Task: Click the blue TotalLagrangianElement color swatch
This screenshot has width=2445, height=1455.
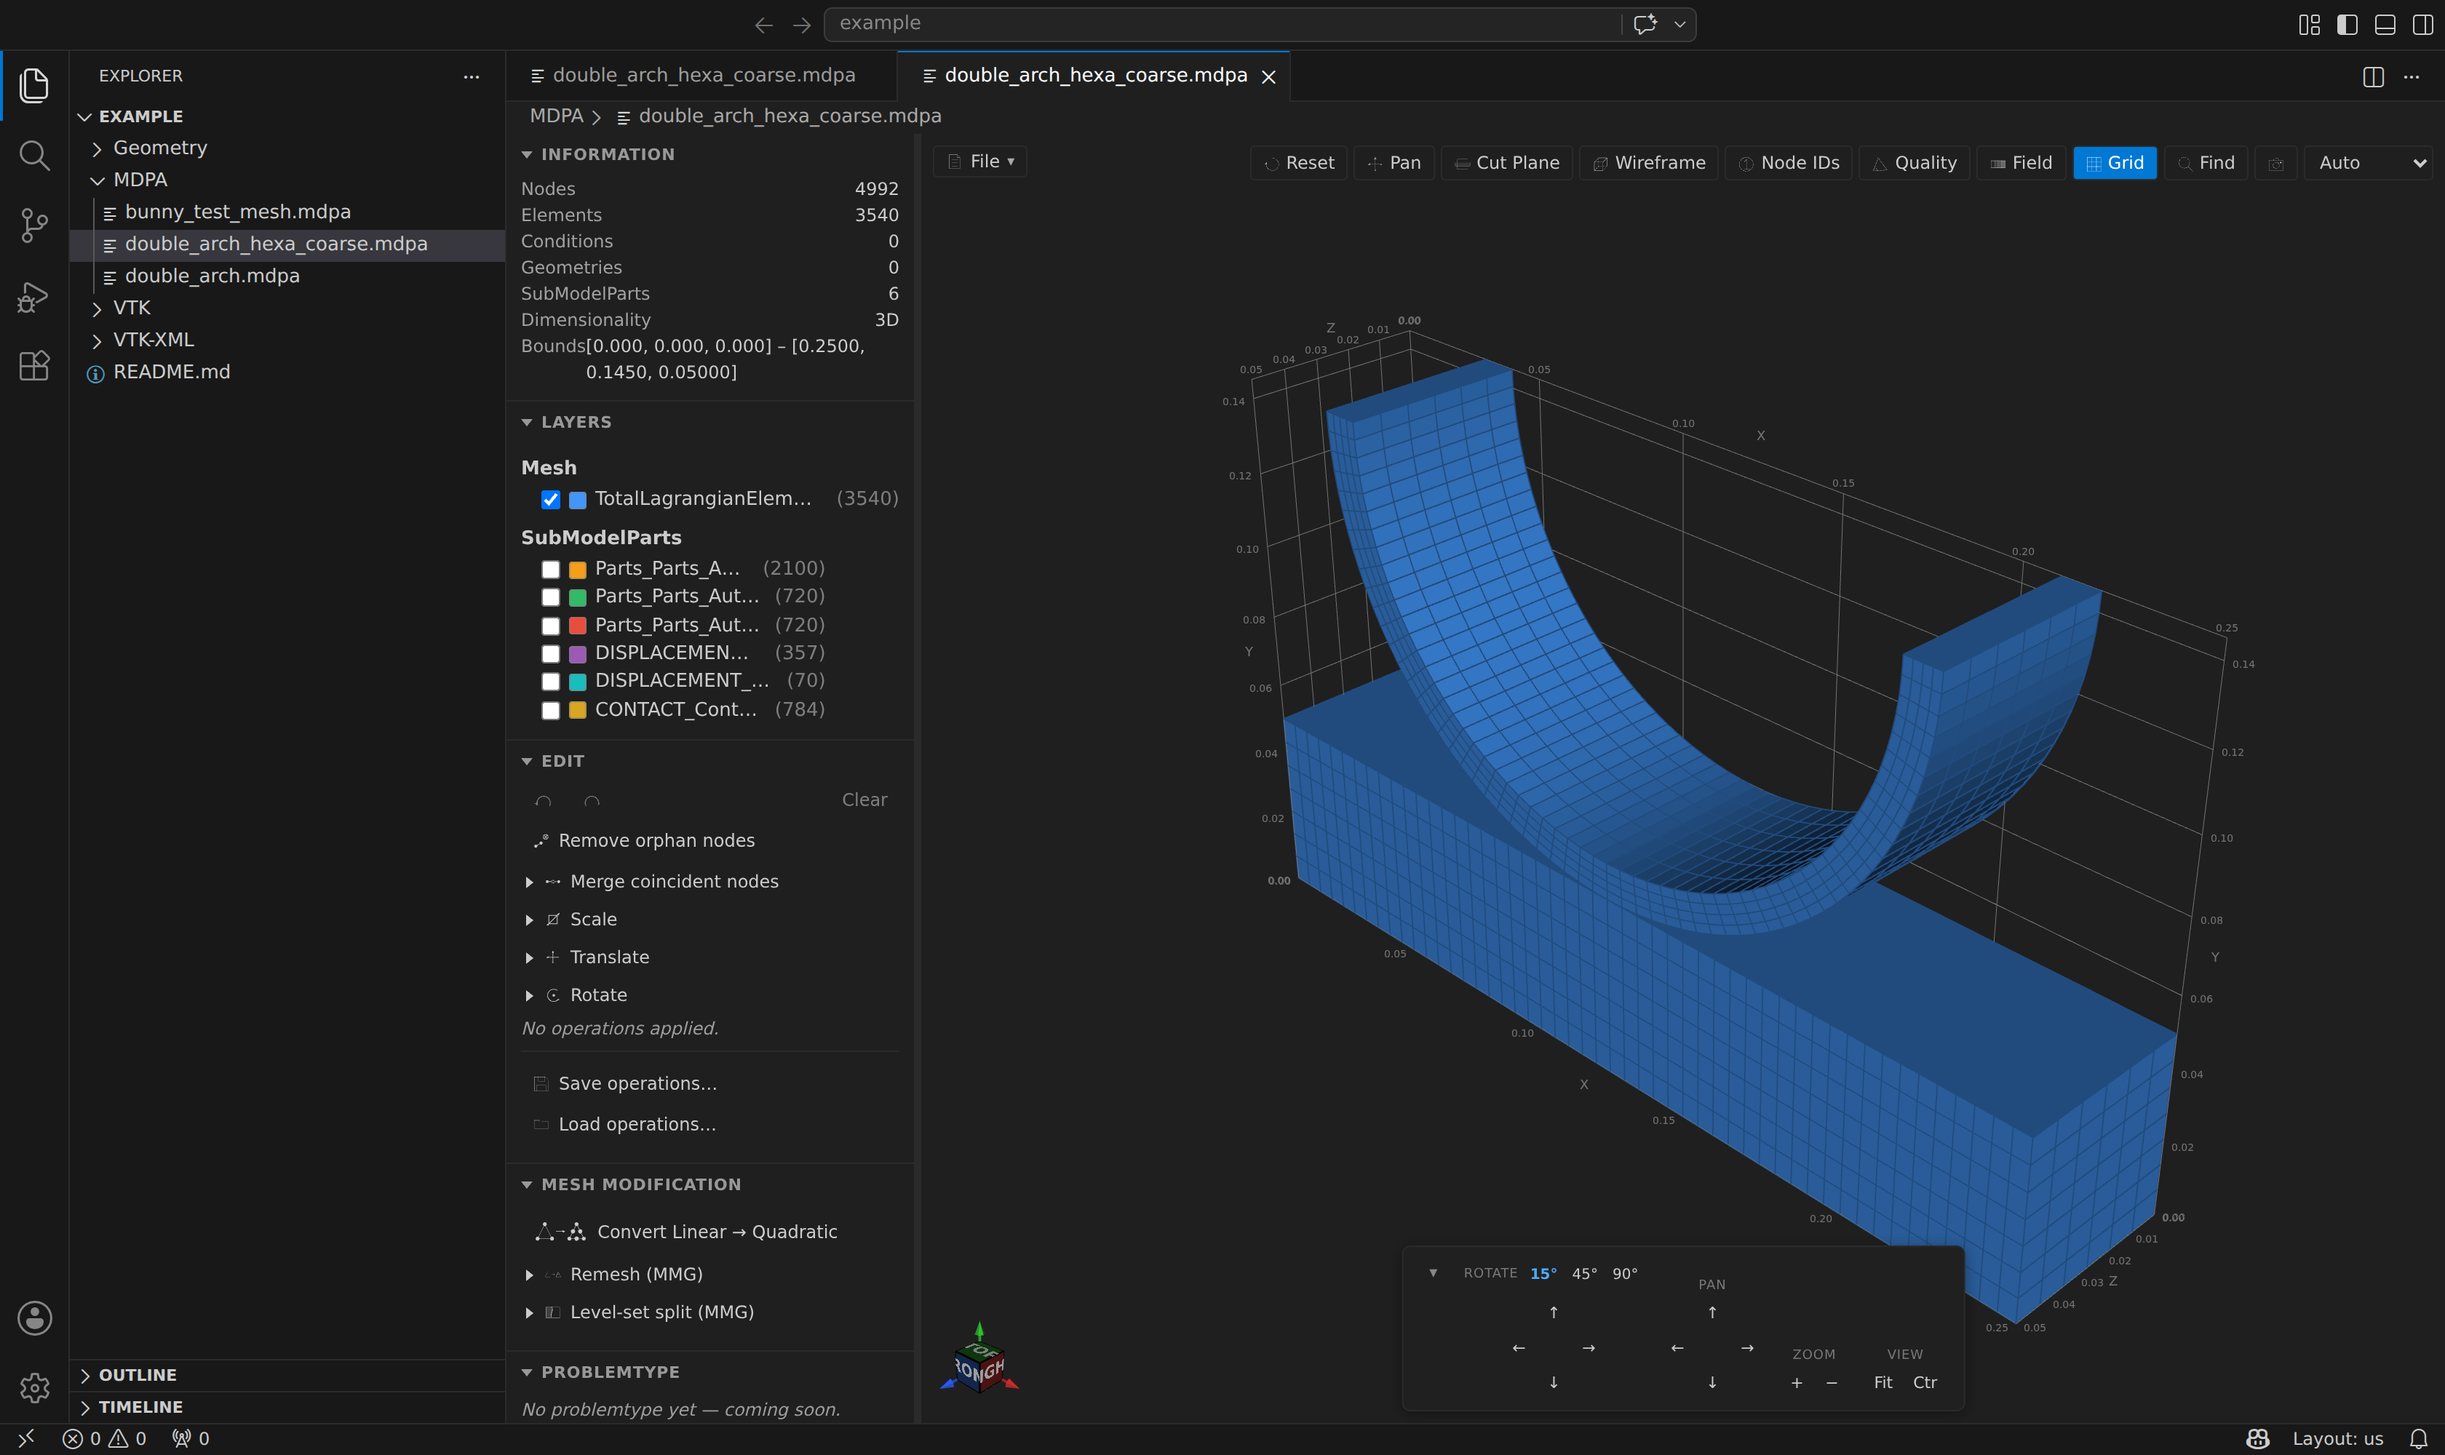Action: [578, 500]
